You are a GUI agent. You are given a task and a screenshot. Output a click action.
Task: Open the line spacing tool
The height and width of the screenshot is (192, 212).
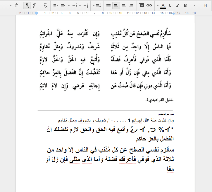tap(99, 6)
